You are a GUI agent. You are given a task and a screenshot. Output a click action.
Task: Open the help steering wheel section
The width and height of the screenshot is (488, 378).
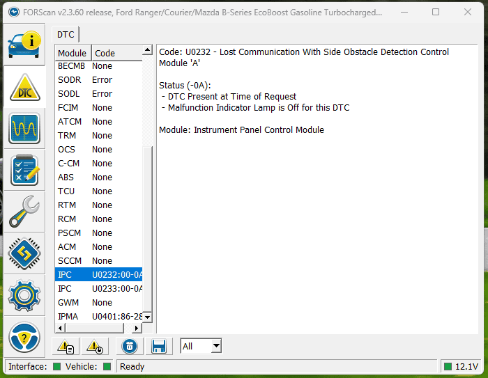pyautogui.click(x=24, y=338)
